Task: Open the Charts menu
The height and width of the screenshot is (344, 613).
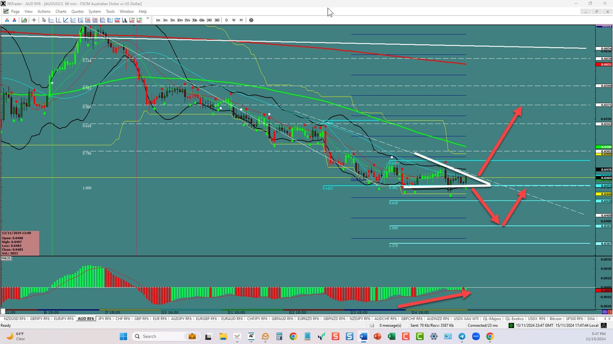Action: pos(61,11)
